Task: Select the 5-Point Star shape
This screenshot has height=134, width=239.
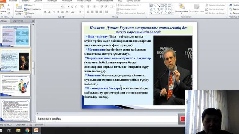Action: [x=169, y=13]
